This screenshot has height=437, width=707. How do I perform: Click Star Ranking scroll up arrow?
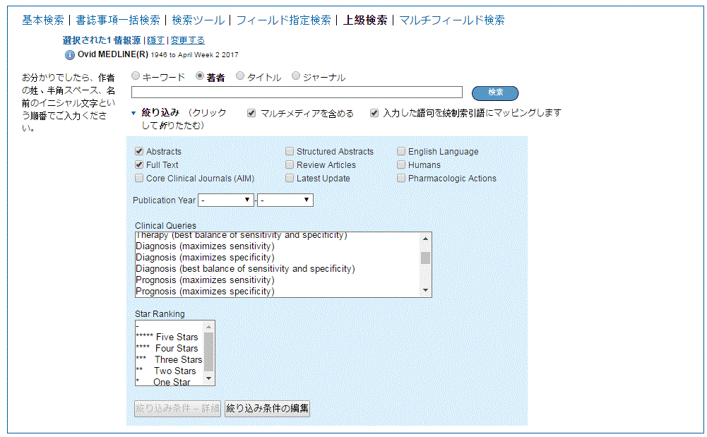pyautogui.click(x=209, y=327)
